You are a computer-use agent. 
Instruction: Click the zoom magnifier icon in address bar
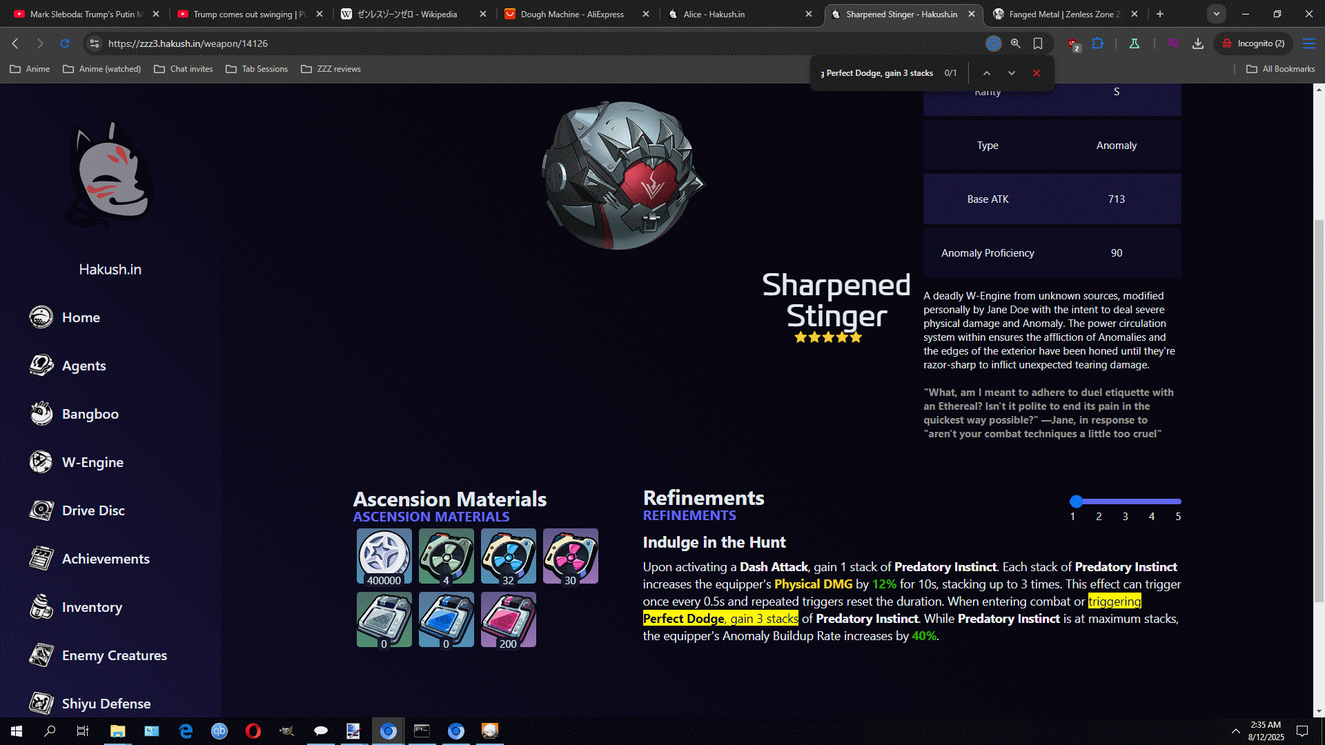(x=1016, y=43)
